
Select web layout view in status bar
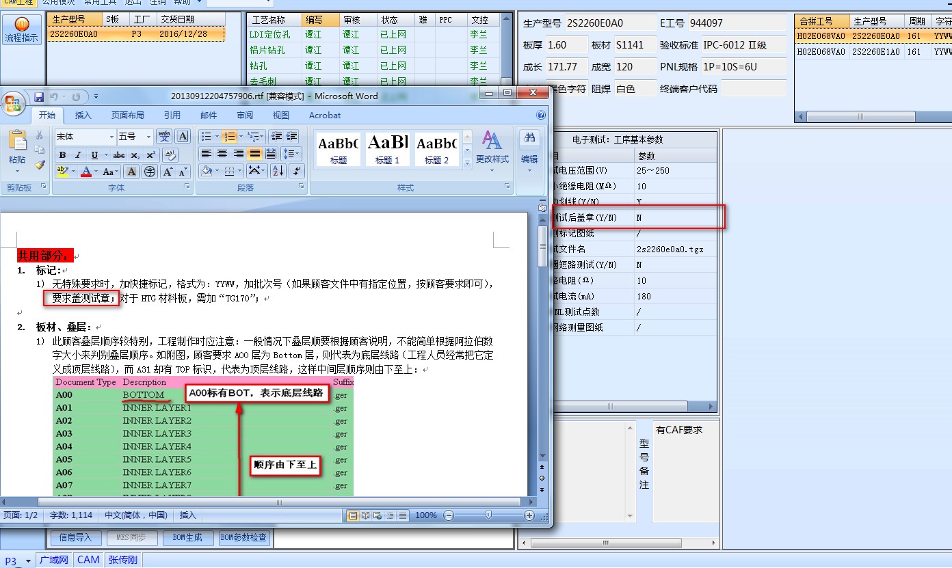(378, 515)
